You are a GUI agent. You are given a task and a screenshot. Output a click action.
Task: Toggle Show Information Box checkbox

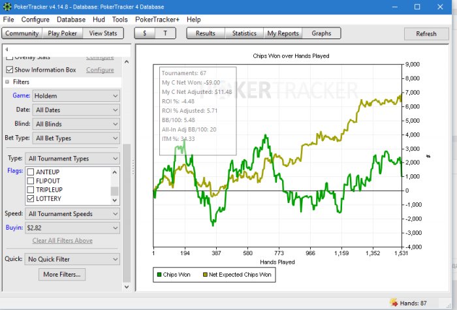10,70
